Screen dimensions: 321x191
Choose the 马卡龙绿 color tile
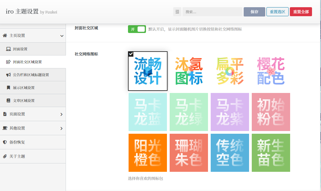tap(189, 112)
